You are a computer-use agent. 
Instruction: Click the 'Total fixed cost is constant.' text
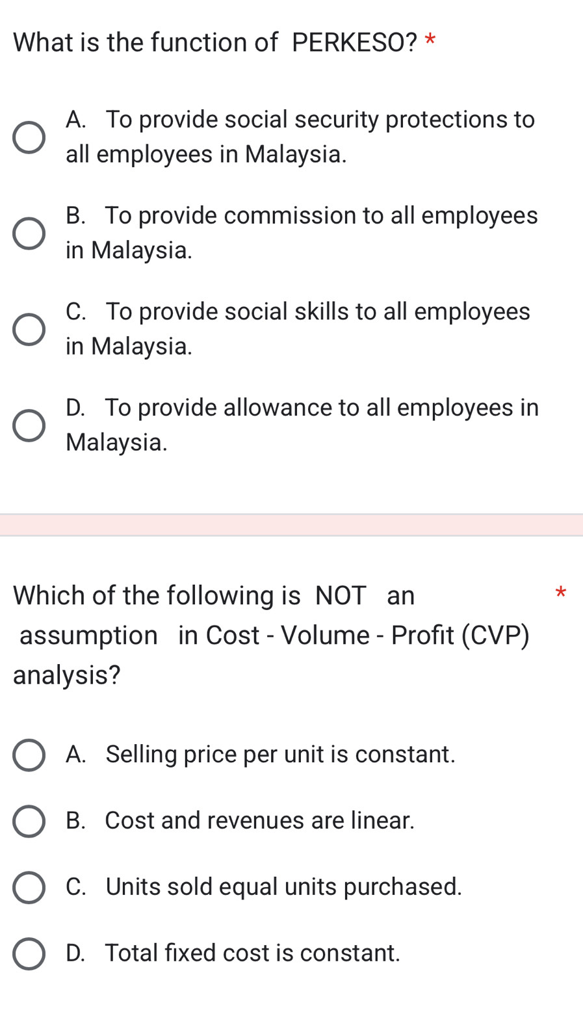[x=252, y=954]
